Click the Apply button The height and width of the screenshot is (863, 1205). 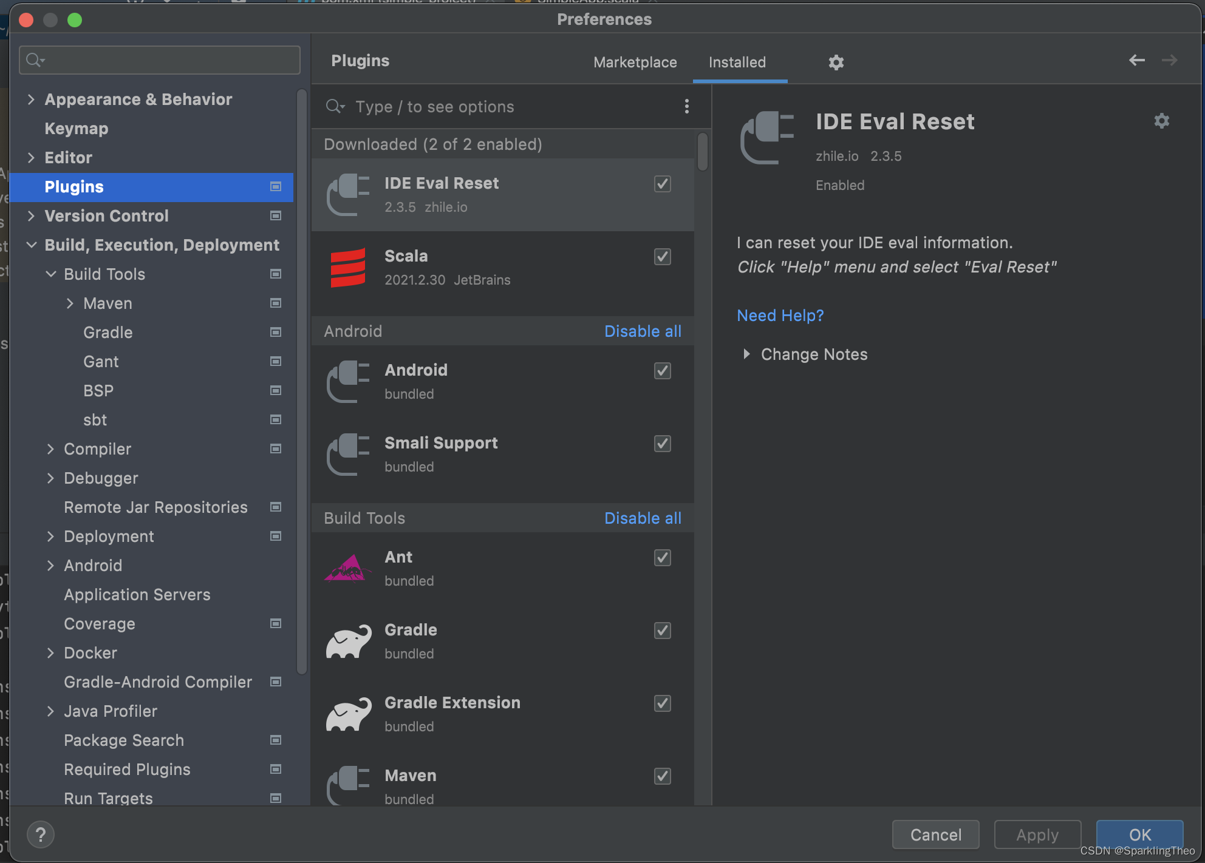pos(1037,834)
